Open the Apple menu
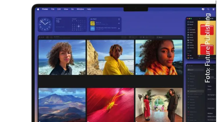218x122 pixels. click(38, 9)
